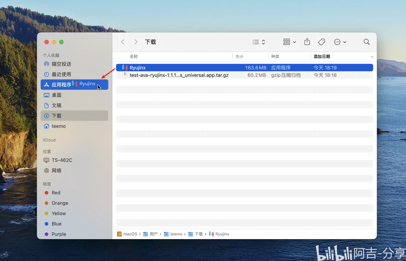Open 网络 in sidebar
This screenshot has width=406, height=261.
click(74, 170)
